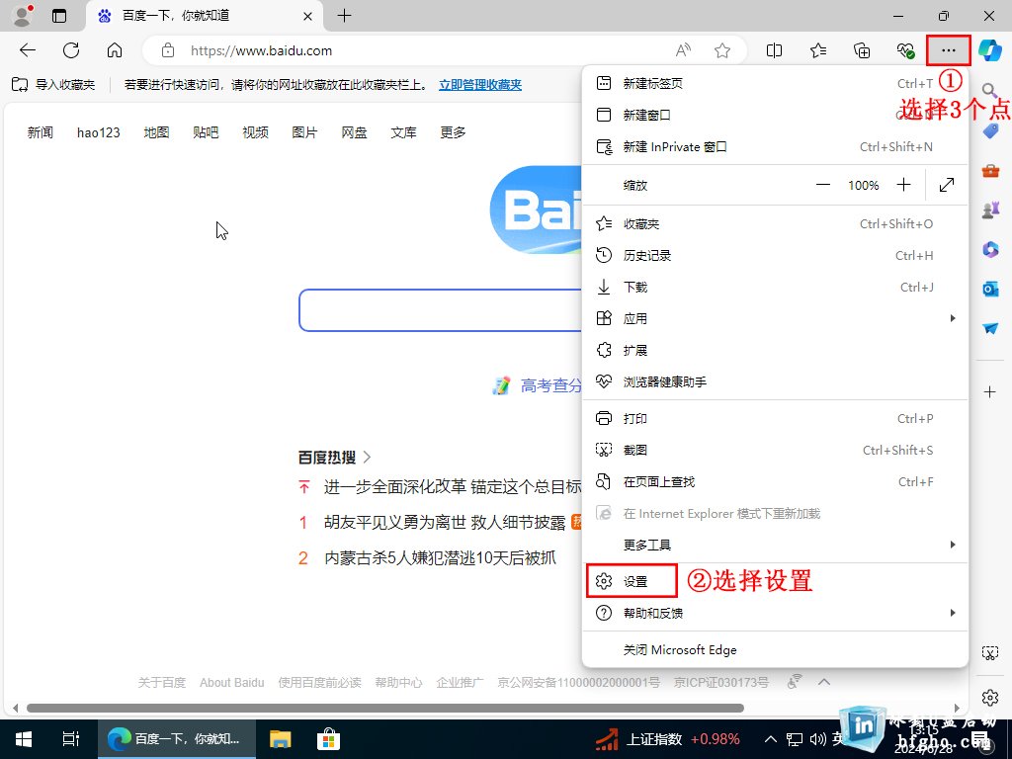Click the sidebar screenshot icon

click(990, 652)
